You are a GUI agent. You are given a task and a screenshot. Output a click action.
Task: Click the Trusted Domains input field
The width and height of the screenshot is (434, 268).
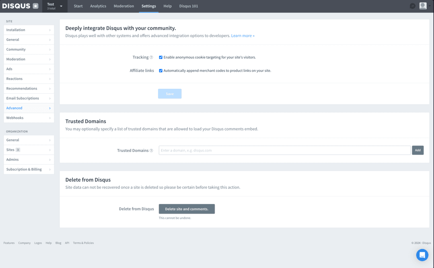(284, 150)
